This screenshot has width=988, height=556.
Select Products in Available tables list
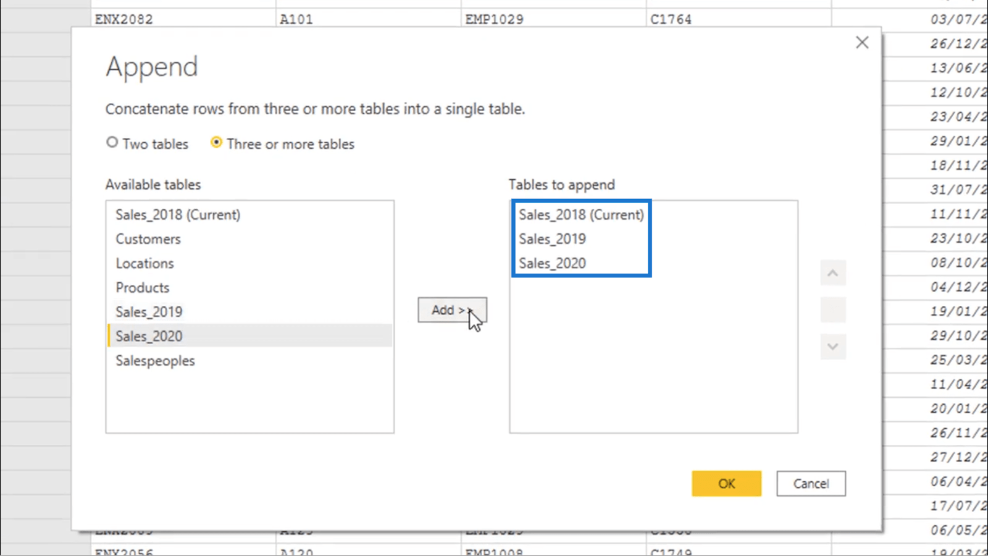coord(249,287)
